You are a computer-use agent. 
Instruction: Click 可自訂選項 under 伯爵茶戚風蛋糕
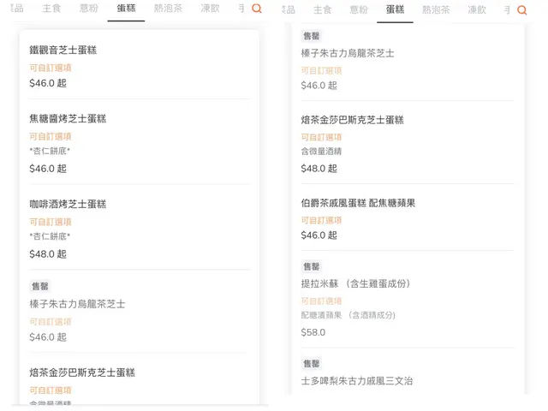pyautogui.click(x=321, y=220)
